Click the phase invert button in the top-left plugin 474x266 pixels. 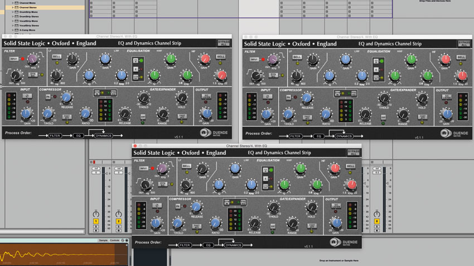(26, 97)
